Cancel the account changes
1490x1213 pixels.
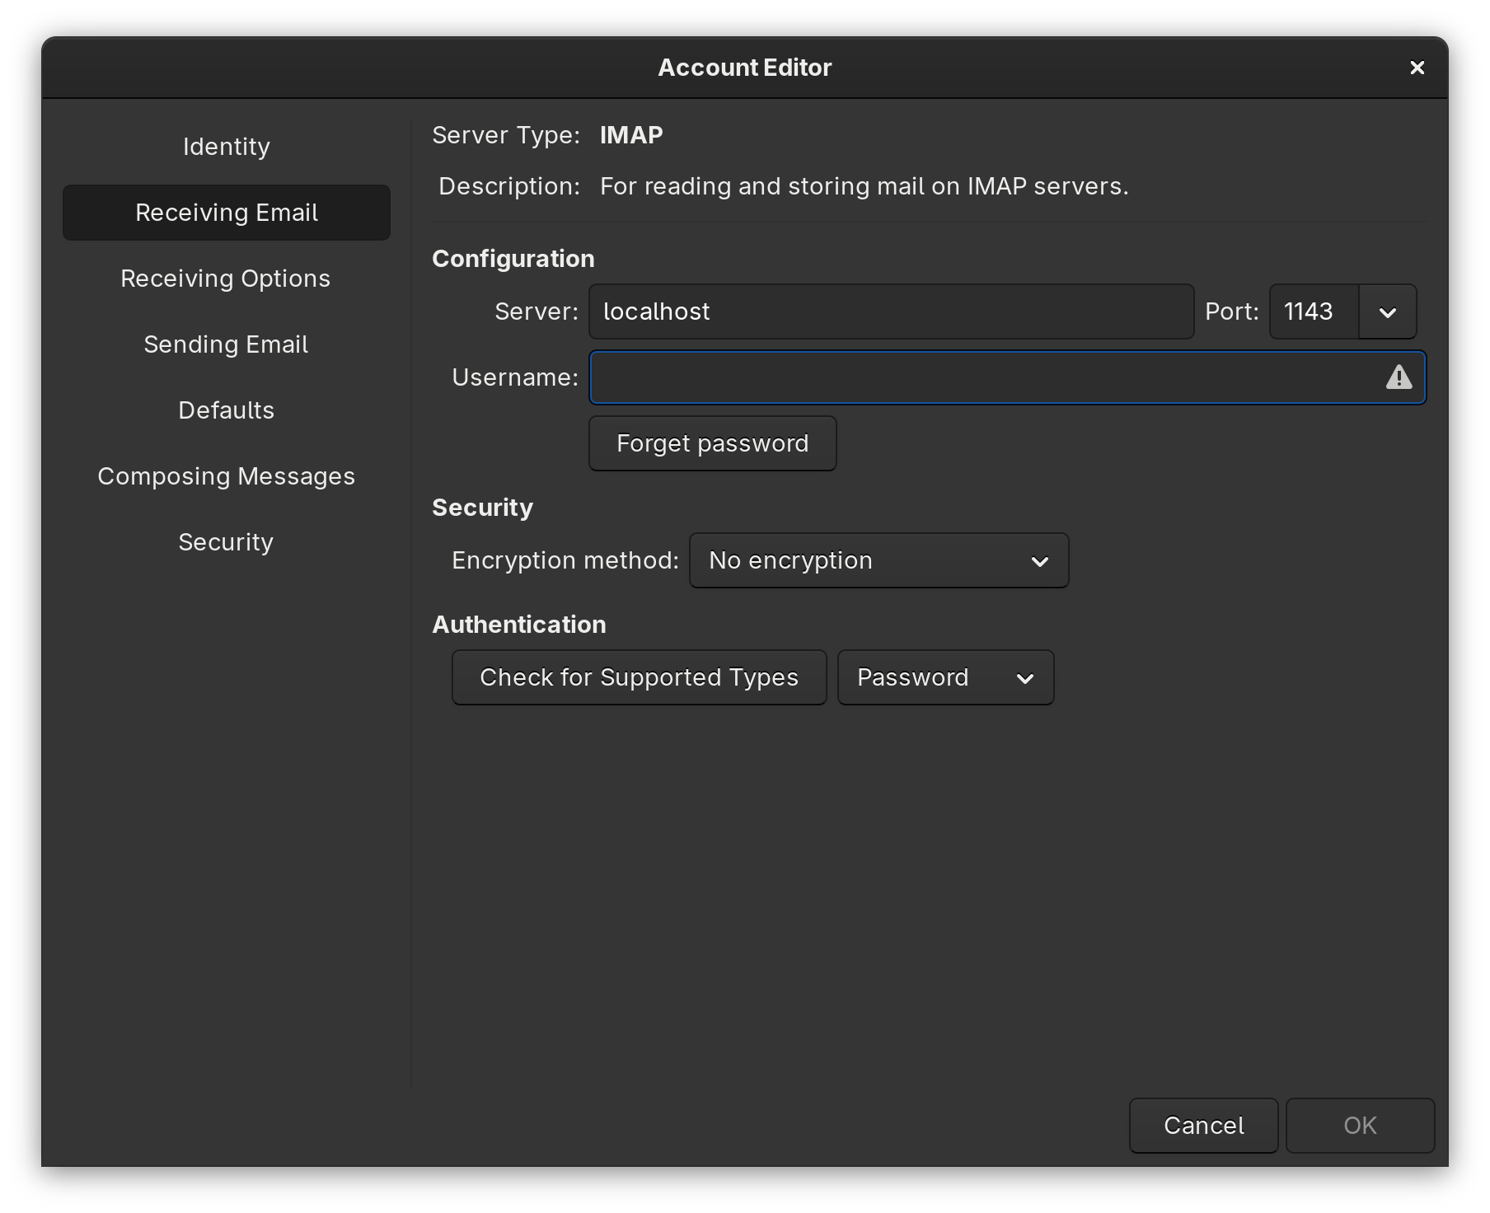pyautogui.click(x=1203, y=1126)
